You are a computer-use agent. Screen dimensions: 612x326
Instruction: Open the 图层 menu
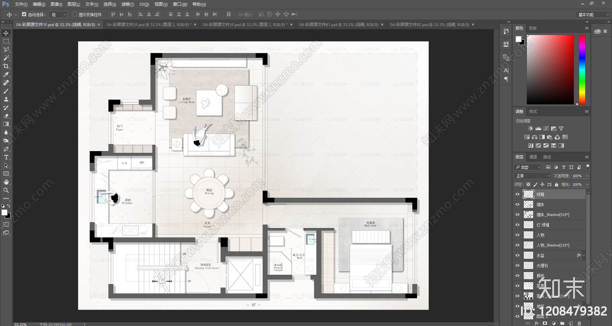click(x=73, y=4)
